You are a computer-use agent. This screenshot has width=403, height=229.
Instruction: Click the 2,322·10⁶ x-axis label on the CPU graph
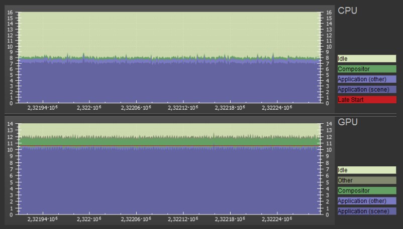tap(89, 108)
